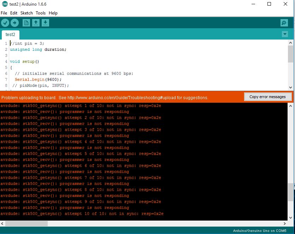Image resolution: width=295 pixels, height=234 pixels.
Task: Click the console scroll down arrow
Action: click(290, 218)
